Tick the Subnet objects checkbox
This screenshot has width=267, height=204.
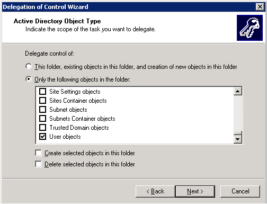click(x=42, y=110)
